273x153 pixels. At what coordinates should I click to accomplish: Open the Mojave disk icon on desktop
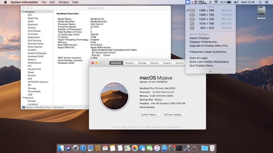point(261,11)
